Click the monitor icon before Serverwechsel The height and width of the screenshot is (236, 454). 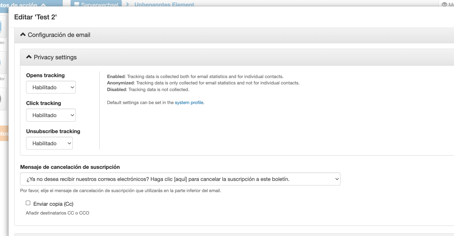77,4
